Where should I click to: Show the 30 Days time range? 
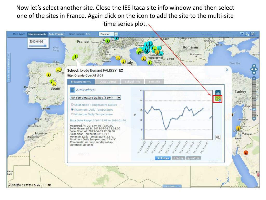point(163,158)
